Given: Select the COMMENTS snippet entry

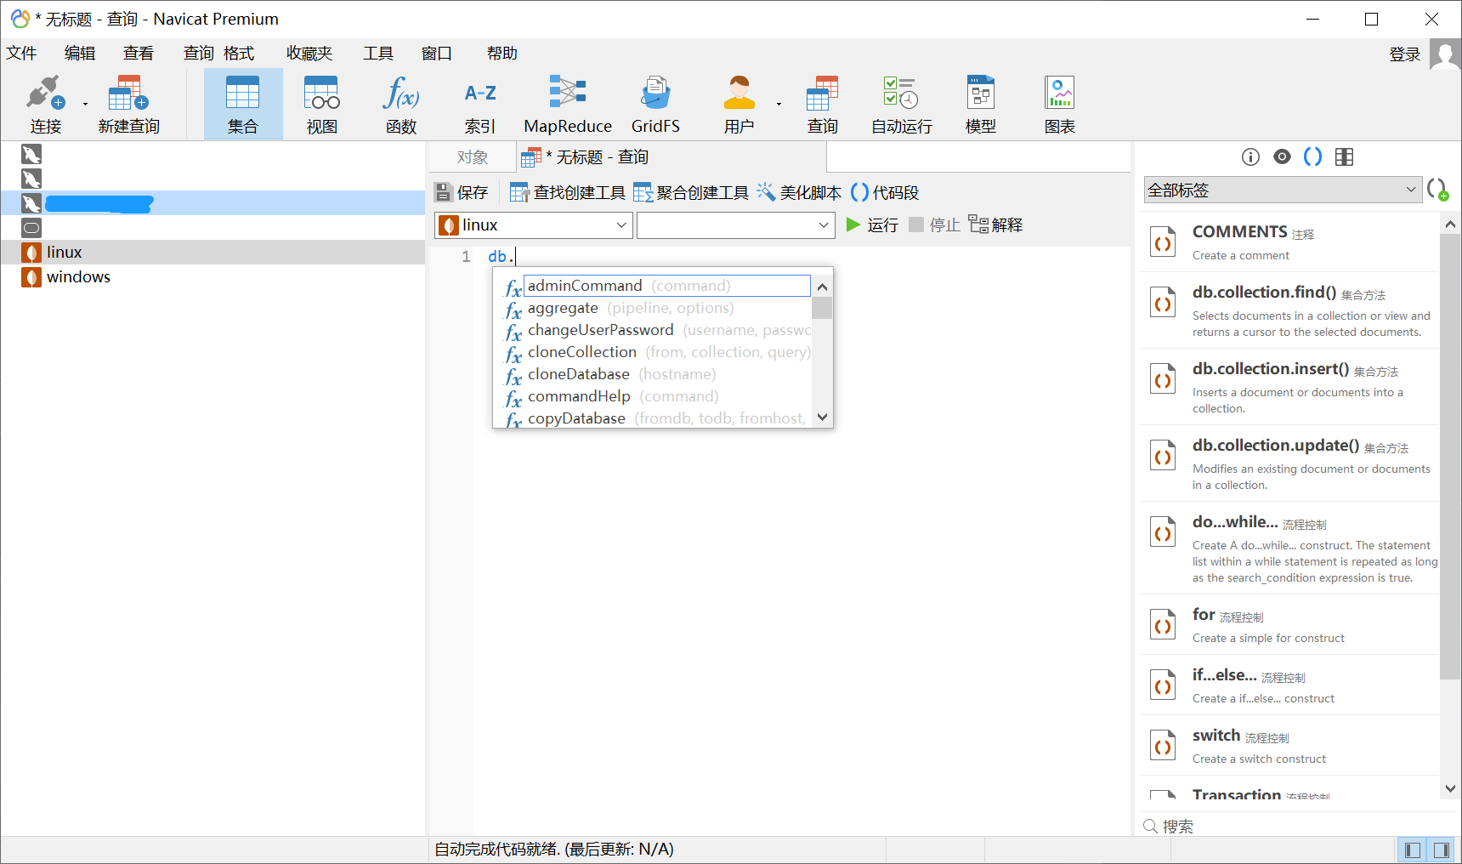Looking at the screenshot, I should [1289, 242].
